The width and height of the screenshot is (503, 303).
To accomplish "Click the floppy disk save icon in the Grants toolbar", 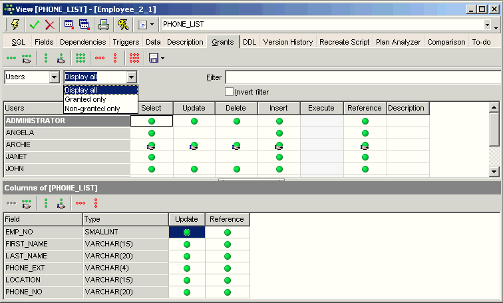I will tap(154, 58).
